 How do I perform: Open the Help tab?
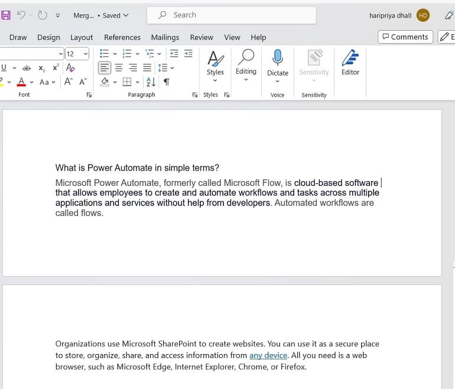click(258, 37)
